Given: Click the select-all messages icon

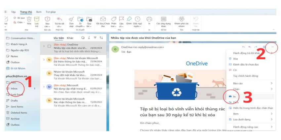Looking at the screenshot, I should [83, 38].
